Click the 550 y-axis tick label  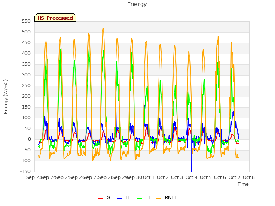26,21
